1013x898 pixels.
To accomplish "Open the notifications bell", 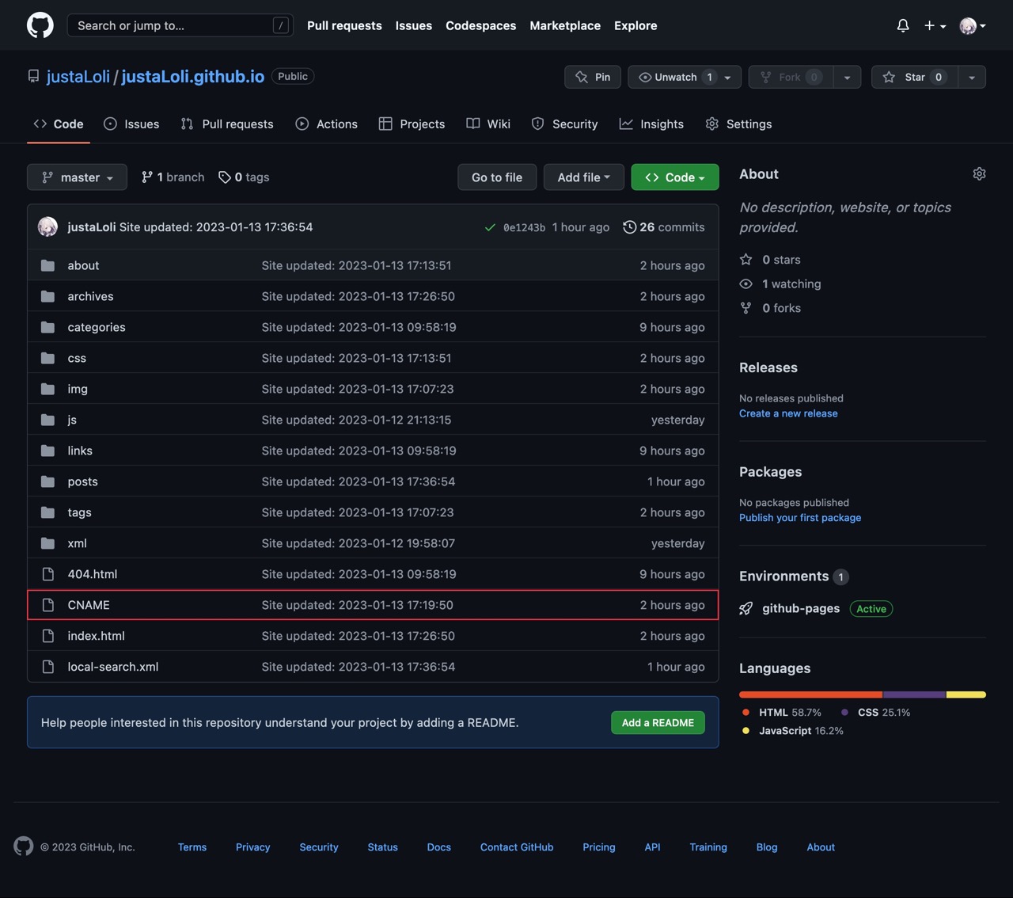I will (x=903, y=25).
